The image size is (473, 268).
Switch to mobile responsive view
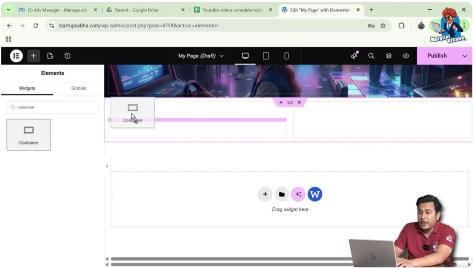click(286, 56)
